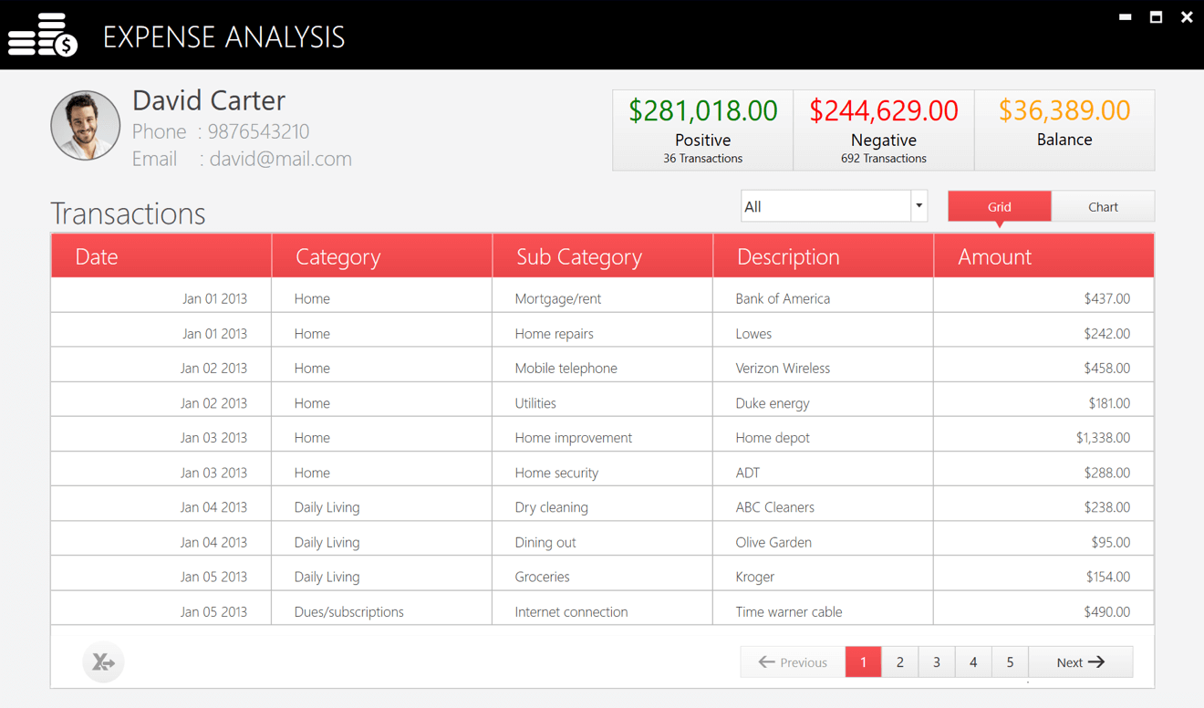Sort by the Sub Category column header
The image size is (1204, 708).
click(603, 256)
